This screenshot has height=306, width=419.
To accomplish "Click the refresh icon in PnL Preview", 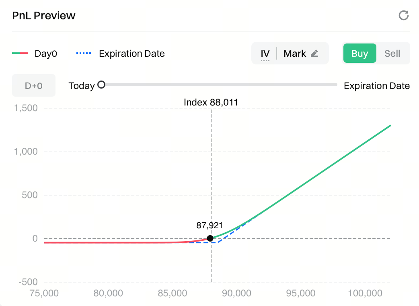I will (x=403, y=16).
